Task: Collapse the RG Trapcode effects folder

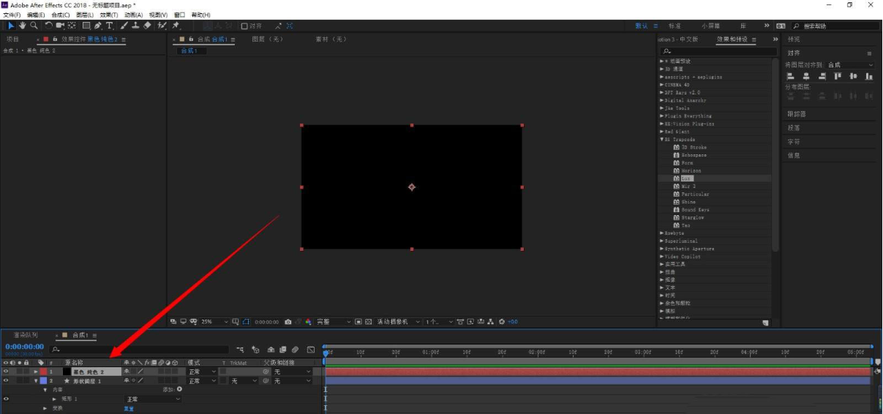Action: 662,139
